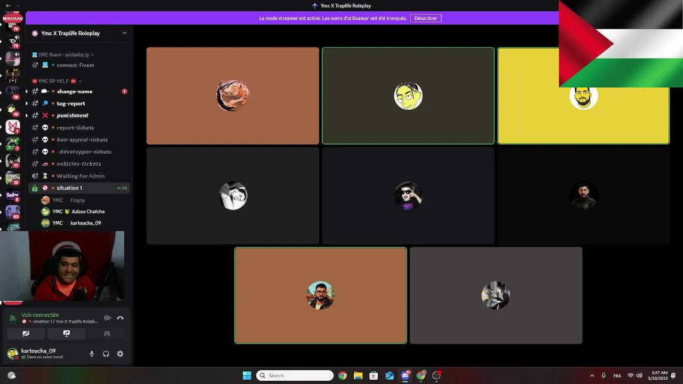Image resolution: width=683 pixels, height=384 pixels.
Task: Show hidden system tray icons
Action: [x=592, y=375]
